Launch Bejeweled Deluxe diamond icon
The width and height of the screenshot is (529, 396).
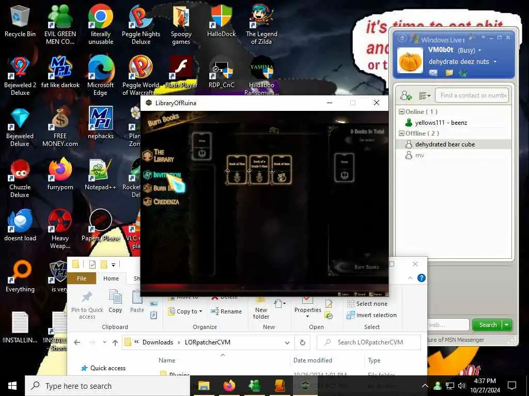pos(20,127)
